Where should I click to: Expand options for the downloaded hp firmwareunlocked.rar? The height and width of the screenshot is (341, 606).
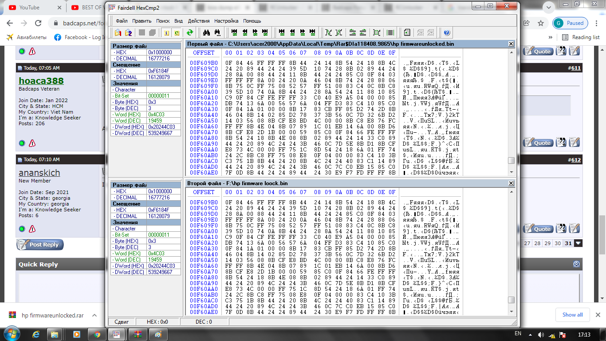94,315
